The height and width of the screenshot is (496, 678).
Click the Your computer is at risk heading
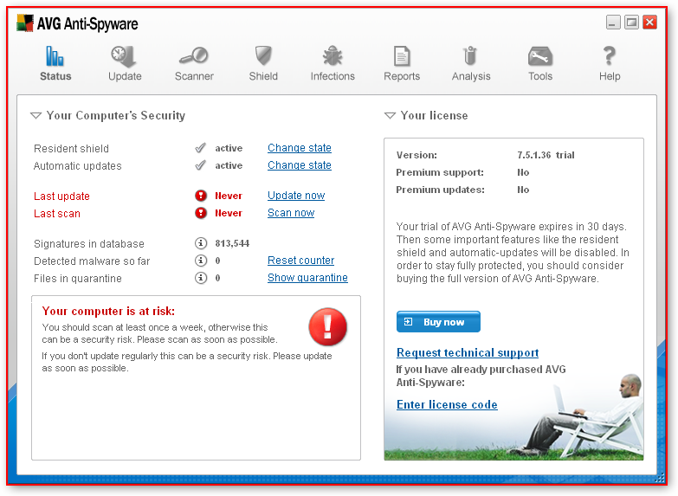(108, 311)
